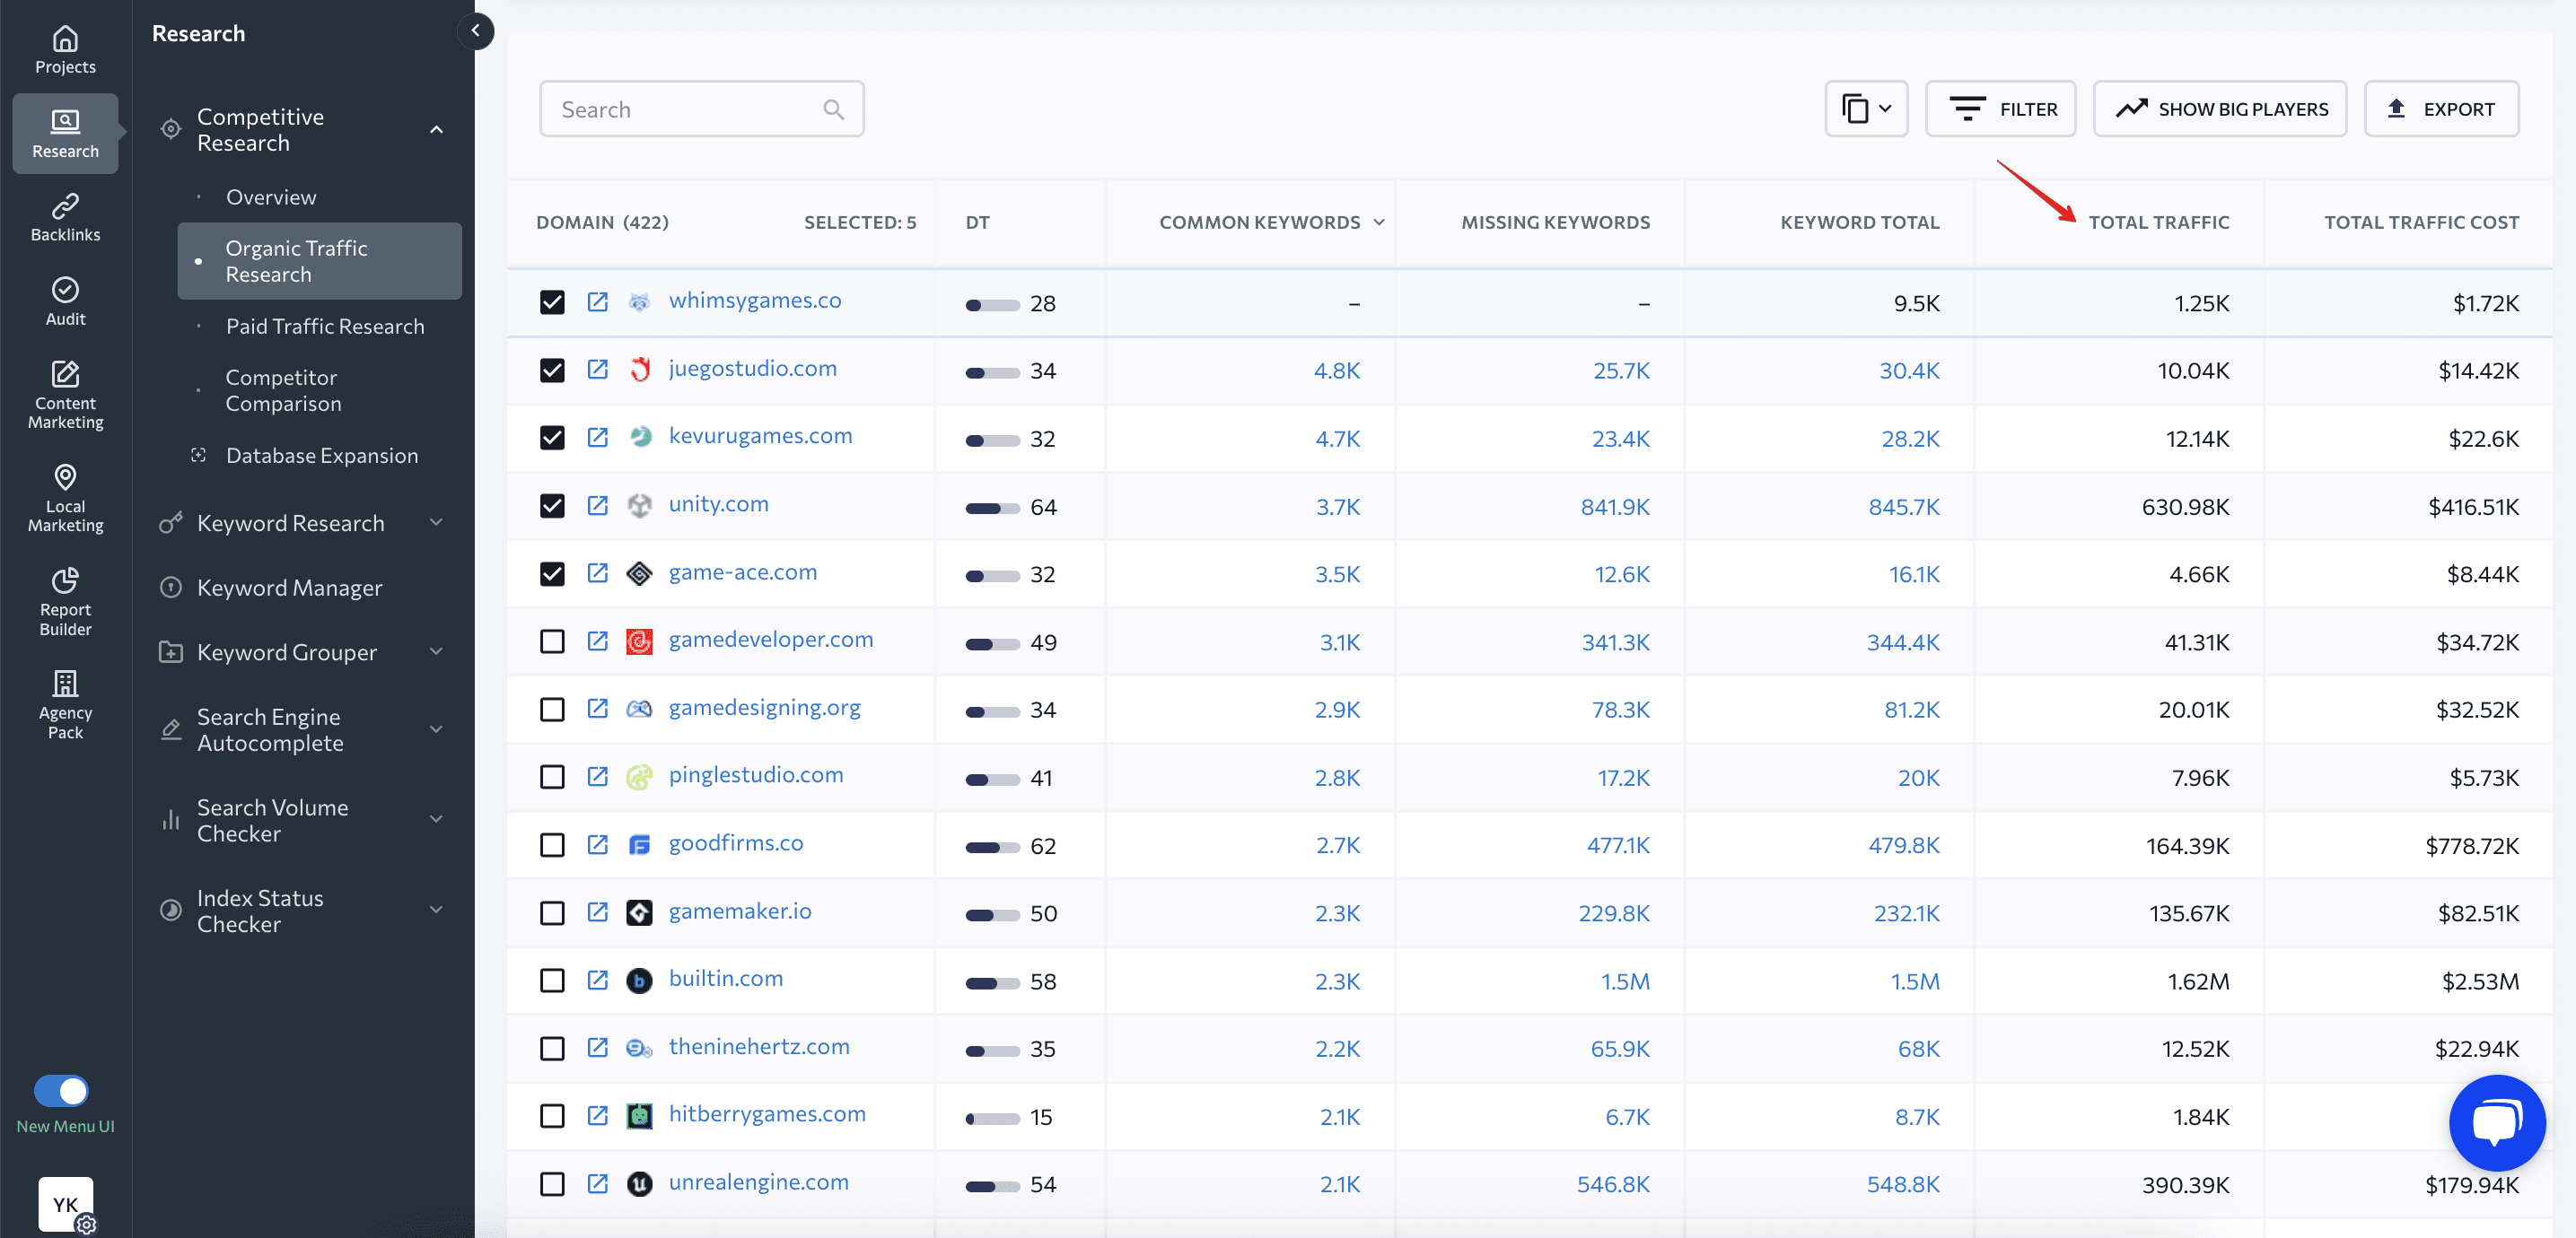Open the Report Builder section
The width and height of the screenshot is (2576, 1238).
coord(65,602)
